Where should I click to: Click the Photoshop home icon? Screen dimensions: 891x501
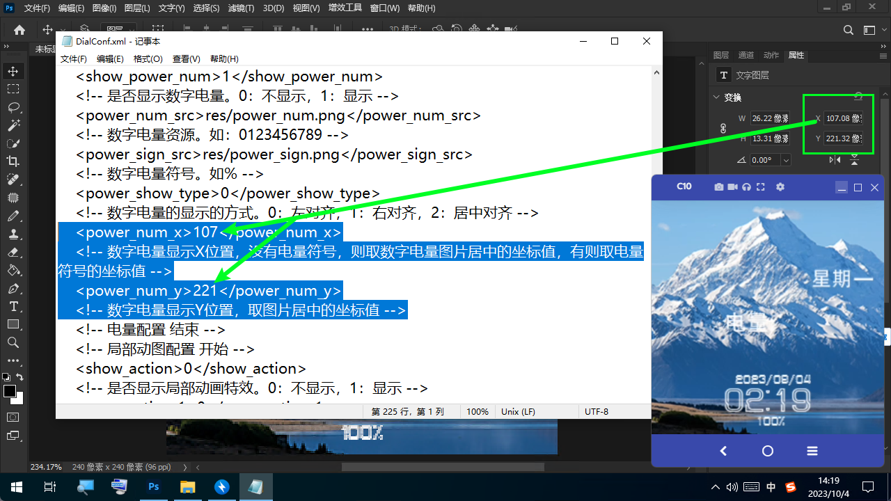click(19, 30)
